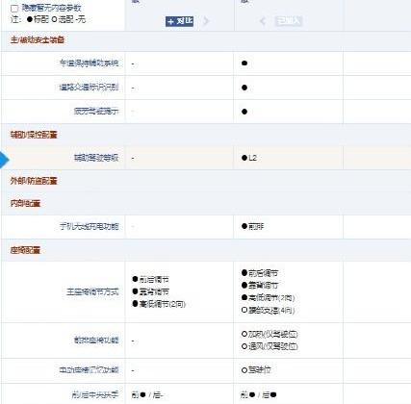Click the greyed 已加入 button

click(x=289, y=21)
